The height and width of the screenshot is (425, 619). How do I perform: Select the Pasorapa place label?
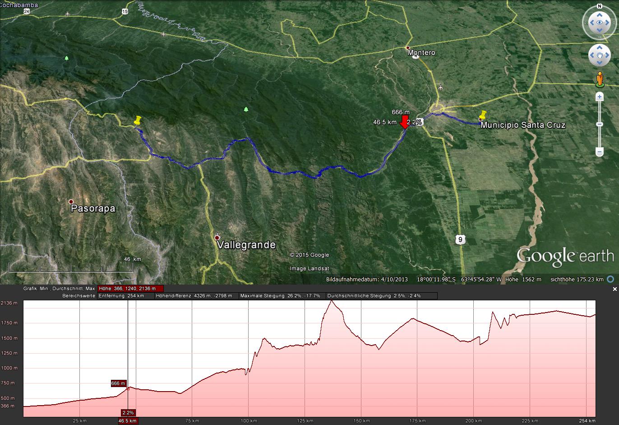pyautogui.click(x=92, y=209)
